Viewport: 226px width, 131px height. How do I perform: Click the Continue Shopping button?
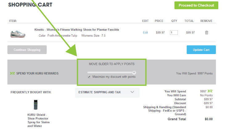tap(27, 50)
